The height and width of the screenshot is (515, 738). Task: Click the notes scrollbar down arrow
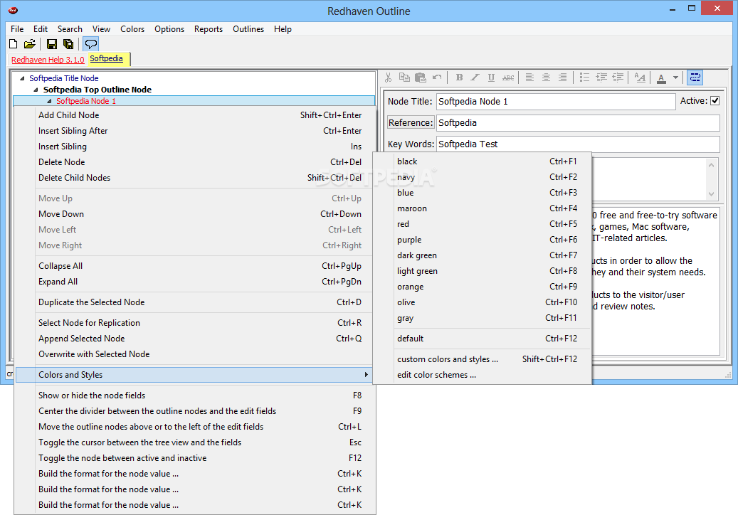point(711,193)
